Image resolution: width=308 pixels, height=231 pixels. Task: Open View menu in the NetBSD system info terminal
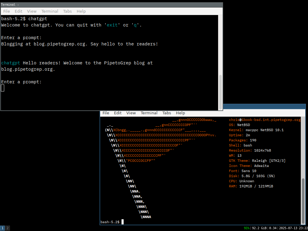coord(131,113)
